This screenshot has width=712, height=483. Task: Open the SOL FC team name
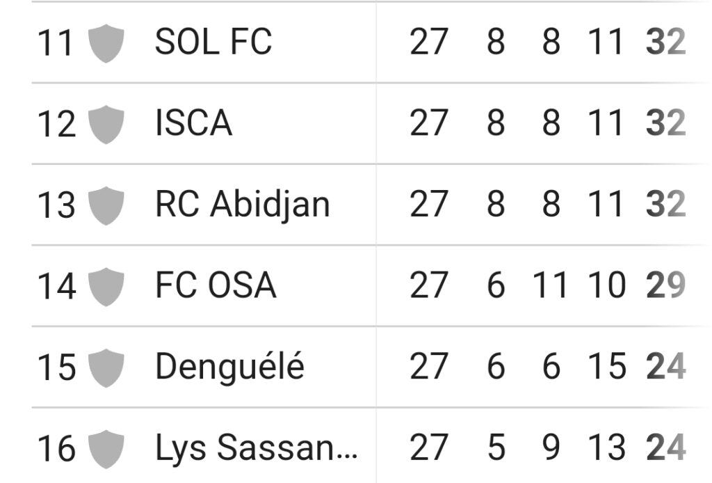tap(213, 41)
